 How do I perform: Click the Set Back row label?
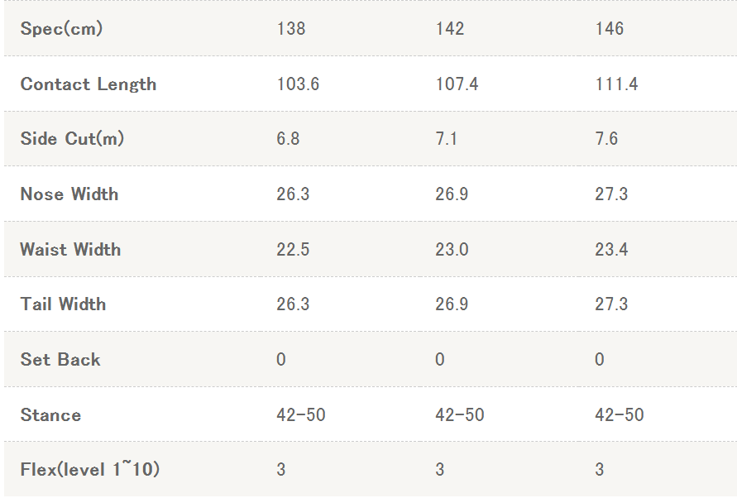point(60,360)
